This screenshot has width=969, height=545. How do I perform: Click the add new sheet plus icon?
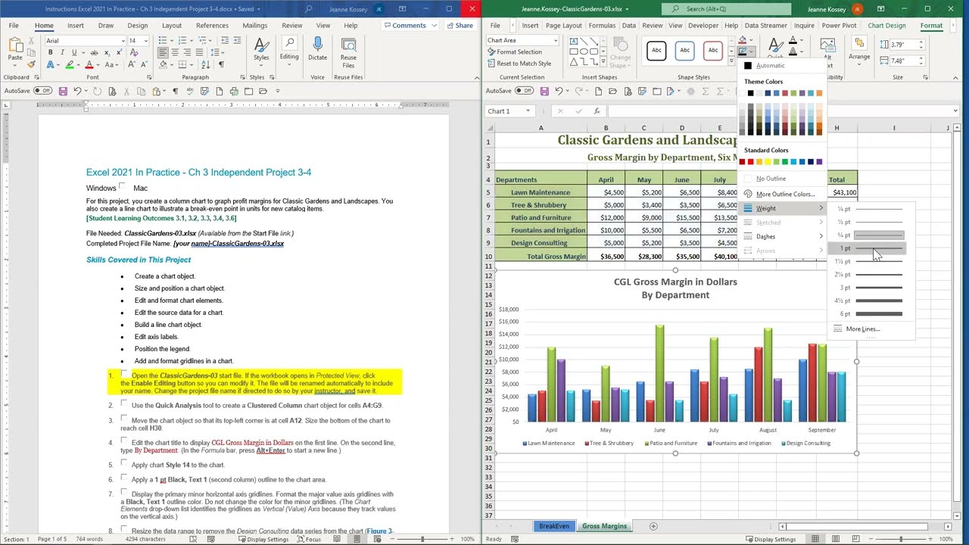click(x=653, y=526)
